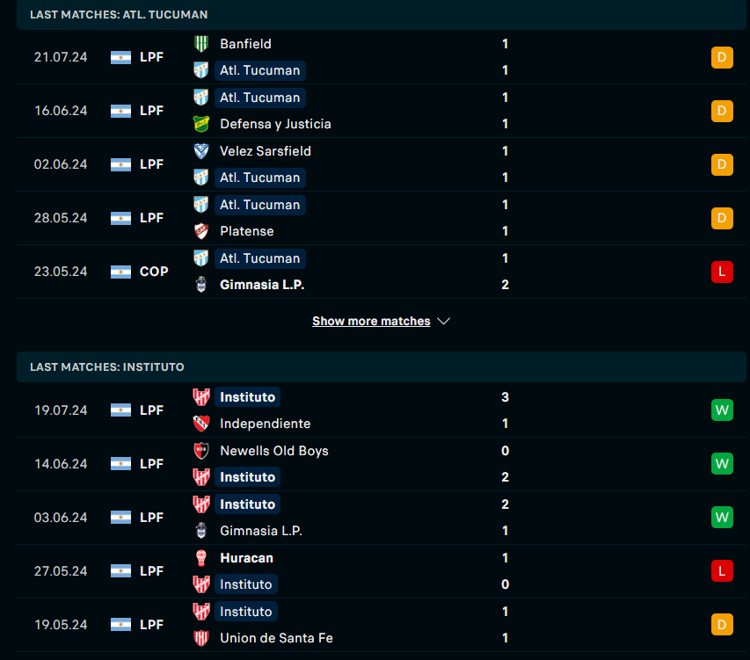
Task: Click Gimnasia L.P. crest in 03.06.24 match
Action: [200, 531]
